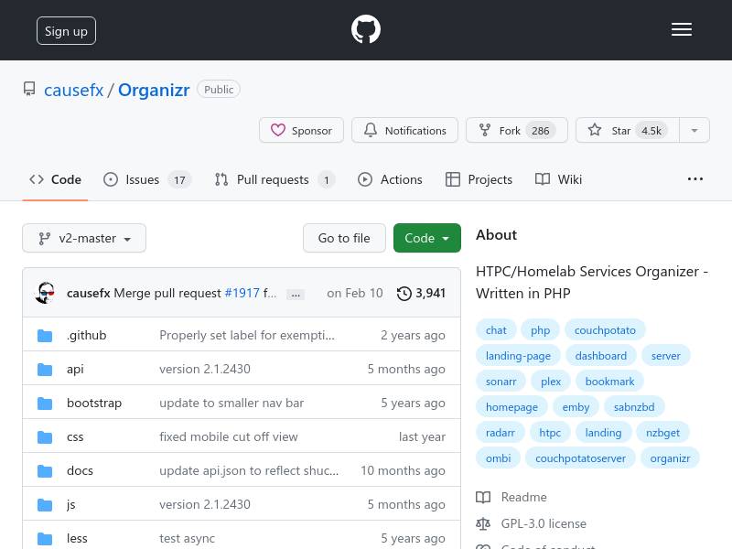732x549 pixels.
Task: Open the Organizr repository link
Action: [154, 90]
